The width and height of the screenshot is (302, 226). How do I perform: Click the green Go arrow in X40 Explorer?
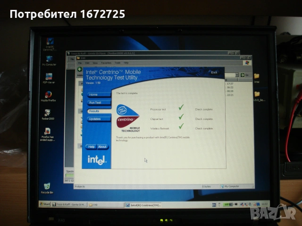coord(243,75)
